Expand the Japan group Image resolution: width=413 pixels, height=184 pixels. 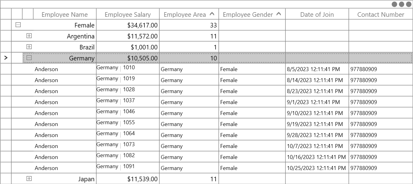point(29,179)
